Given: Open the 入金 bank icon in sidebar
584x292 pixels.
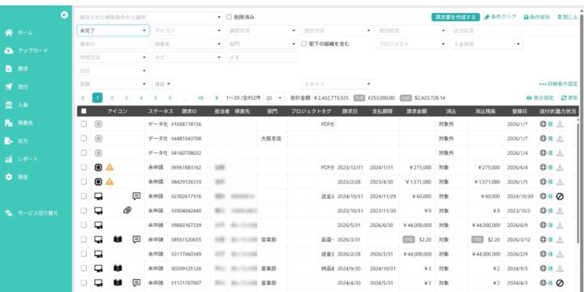Looking at the screenshot, I should pos(9,105).
